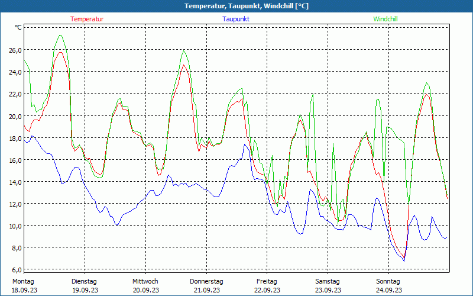Click the 20,0 y-axis value
The image size is (473, 296).
click(15, 116)
